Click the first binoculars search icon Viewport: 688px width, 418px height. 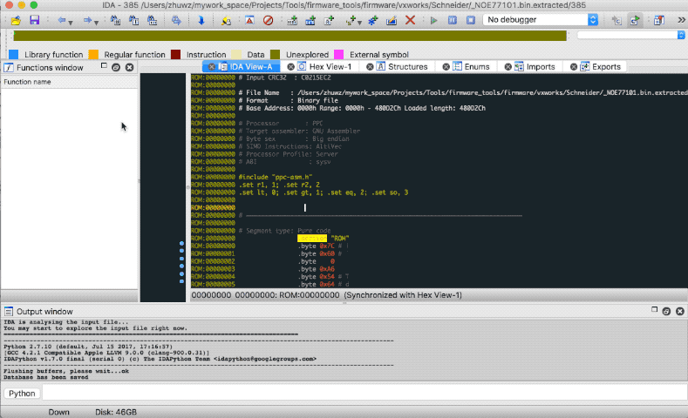(x=115, y=20)
